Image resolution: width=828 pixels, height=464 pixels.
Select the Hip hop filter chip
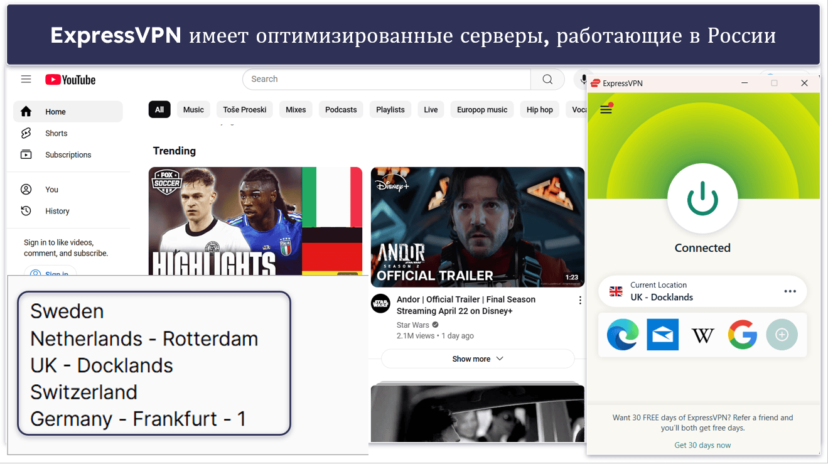(540, 109)
